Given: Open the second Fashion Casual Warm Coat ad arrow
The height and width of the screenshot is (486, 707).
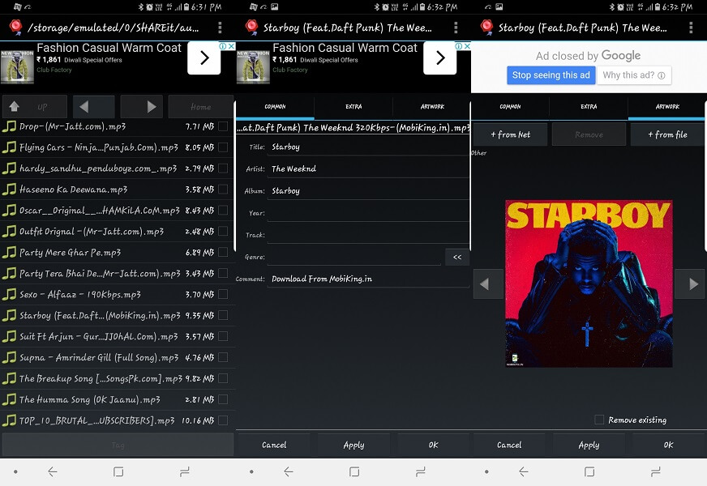Looking at the screenshot, I should click(x=440, y=58).
